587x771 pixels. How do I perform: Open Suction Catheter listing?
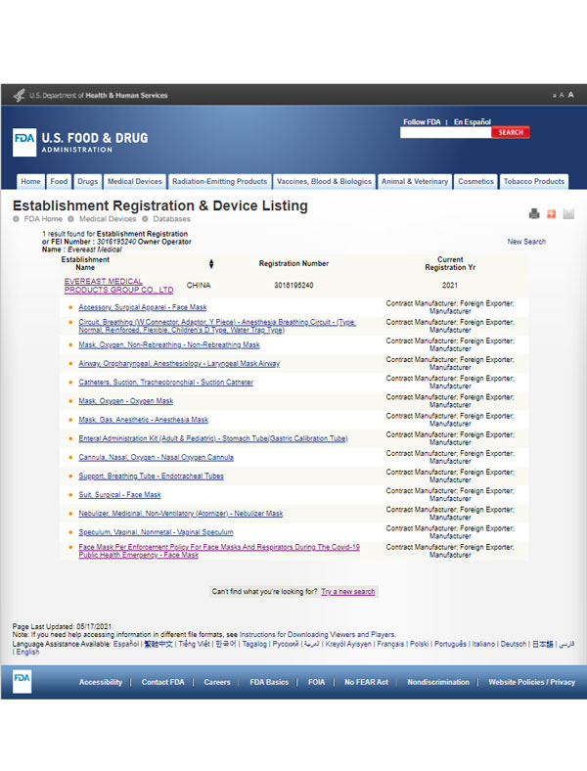click(165, 382)
